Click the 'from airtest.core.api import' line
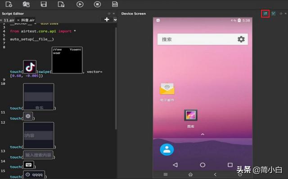288x179 pixels. click(43, 31)
